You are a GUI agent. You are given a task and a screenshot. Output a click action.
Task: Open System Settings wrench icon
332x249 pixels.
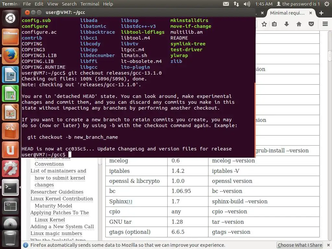point(10,169)
